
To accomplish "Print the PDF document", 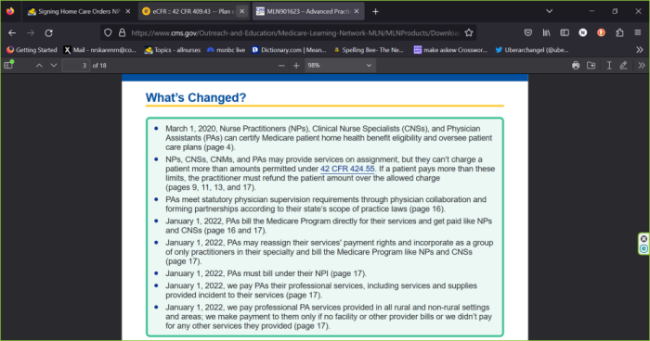I will pos(576,66).
